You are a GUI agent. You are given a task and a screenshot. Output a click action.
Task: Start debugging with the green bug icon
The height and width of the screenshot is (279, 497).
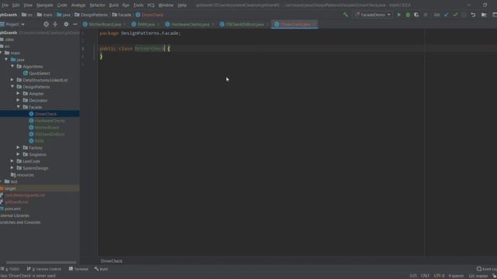[x=408, y=15]
